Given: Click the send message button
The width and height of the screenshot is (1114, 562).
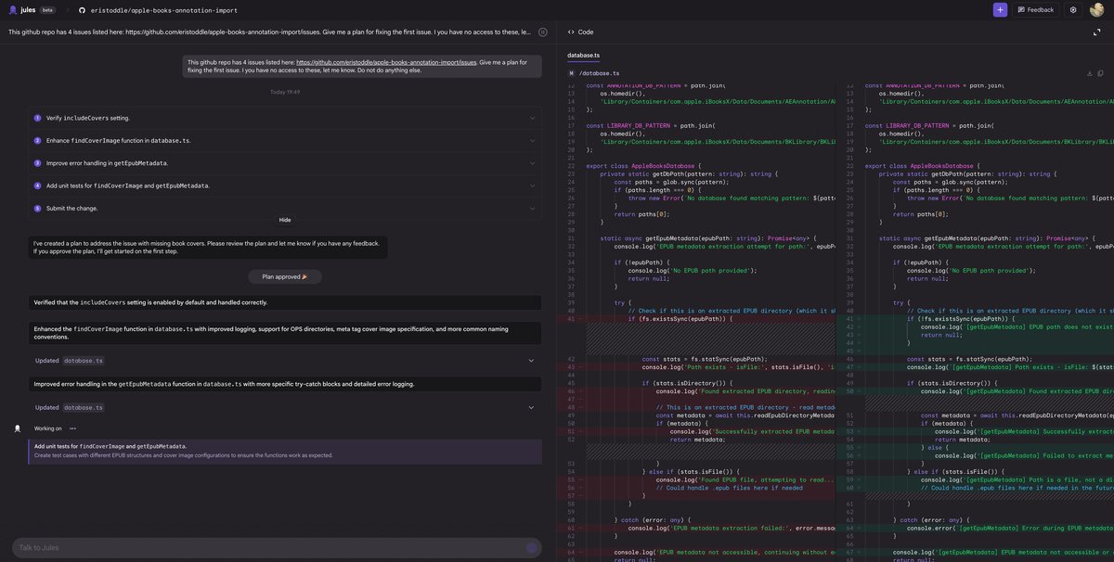Looking at the screenshot, I should tap(532, 548).
